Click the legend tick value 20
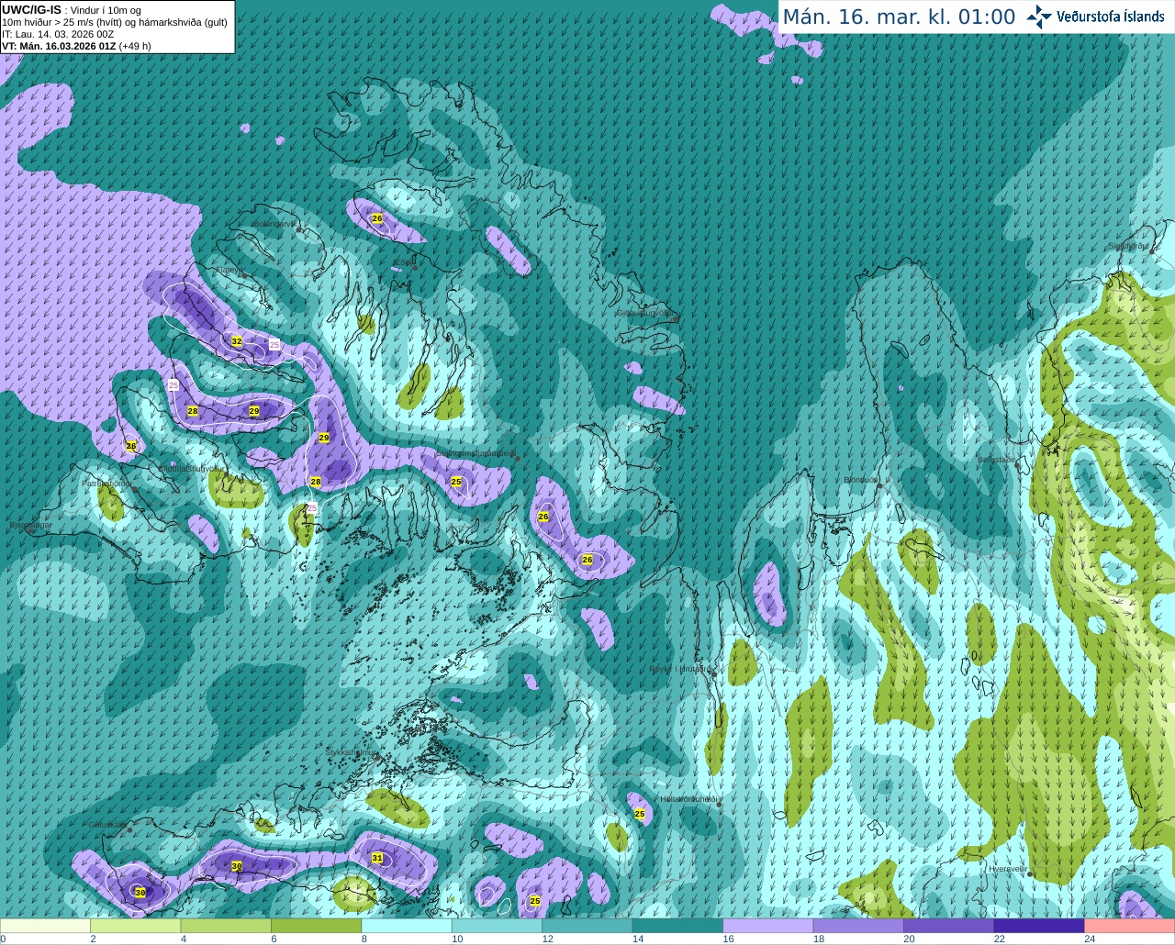 909,939
